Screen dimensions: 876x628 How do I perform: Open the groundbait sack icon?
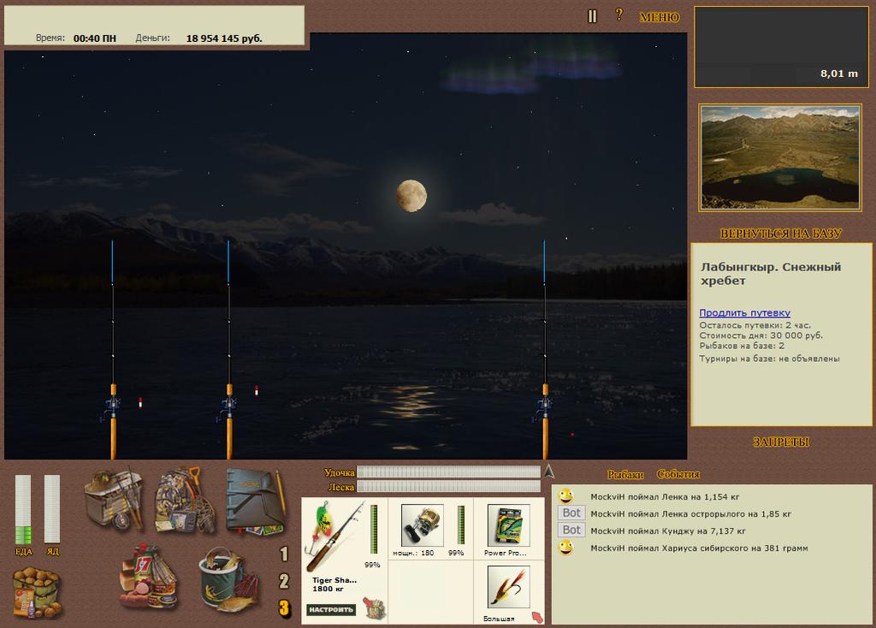[x=37, y=592]
